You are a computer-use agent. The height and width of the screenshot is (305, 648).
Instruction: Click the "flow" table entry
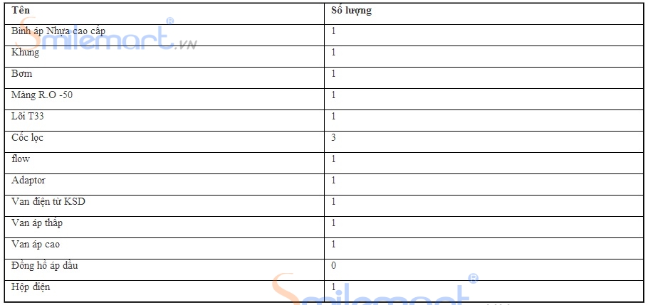click(21, 159)
